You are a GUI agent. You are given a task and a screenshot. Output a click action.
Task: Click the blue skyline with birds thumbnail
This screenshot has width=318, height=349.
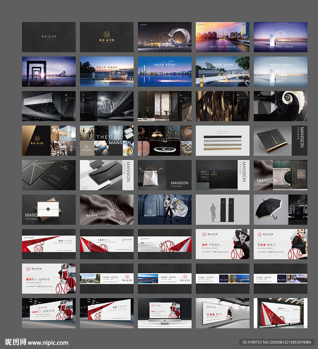click(164, 72)
